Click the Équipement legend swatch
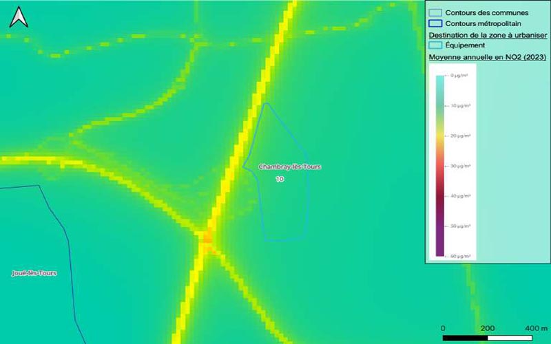 point(435,45)
